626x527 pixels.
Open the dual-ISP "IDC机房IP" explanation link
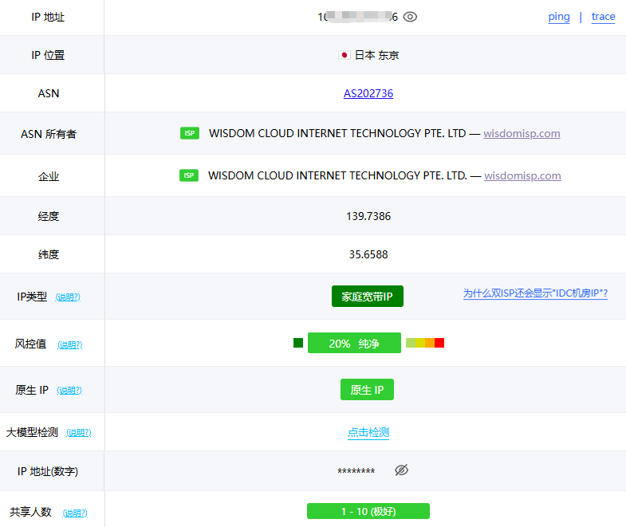pyautogui.click(x=535, y=293)
